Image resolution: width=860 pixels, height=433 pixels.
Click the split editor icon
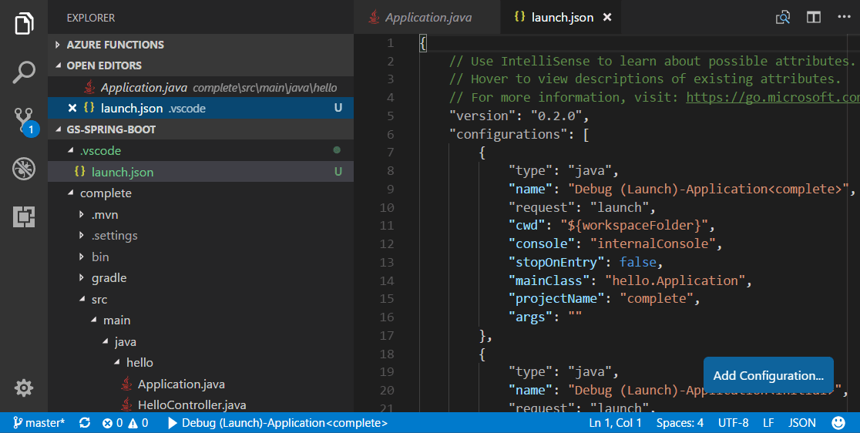click(813, 17)
